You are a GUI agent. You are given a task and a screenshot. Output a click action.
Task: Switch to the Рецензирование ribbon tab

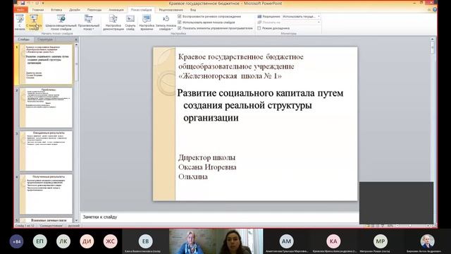point(171,10)
